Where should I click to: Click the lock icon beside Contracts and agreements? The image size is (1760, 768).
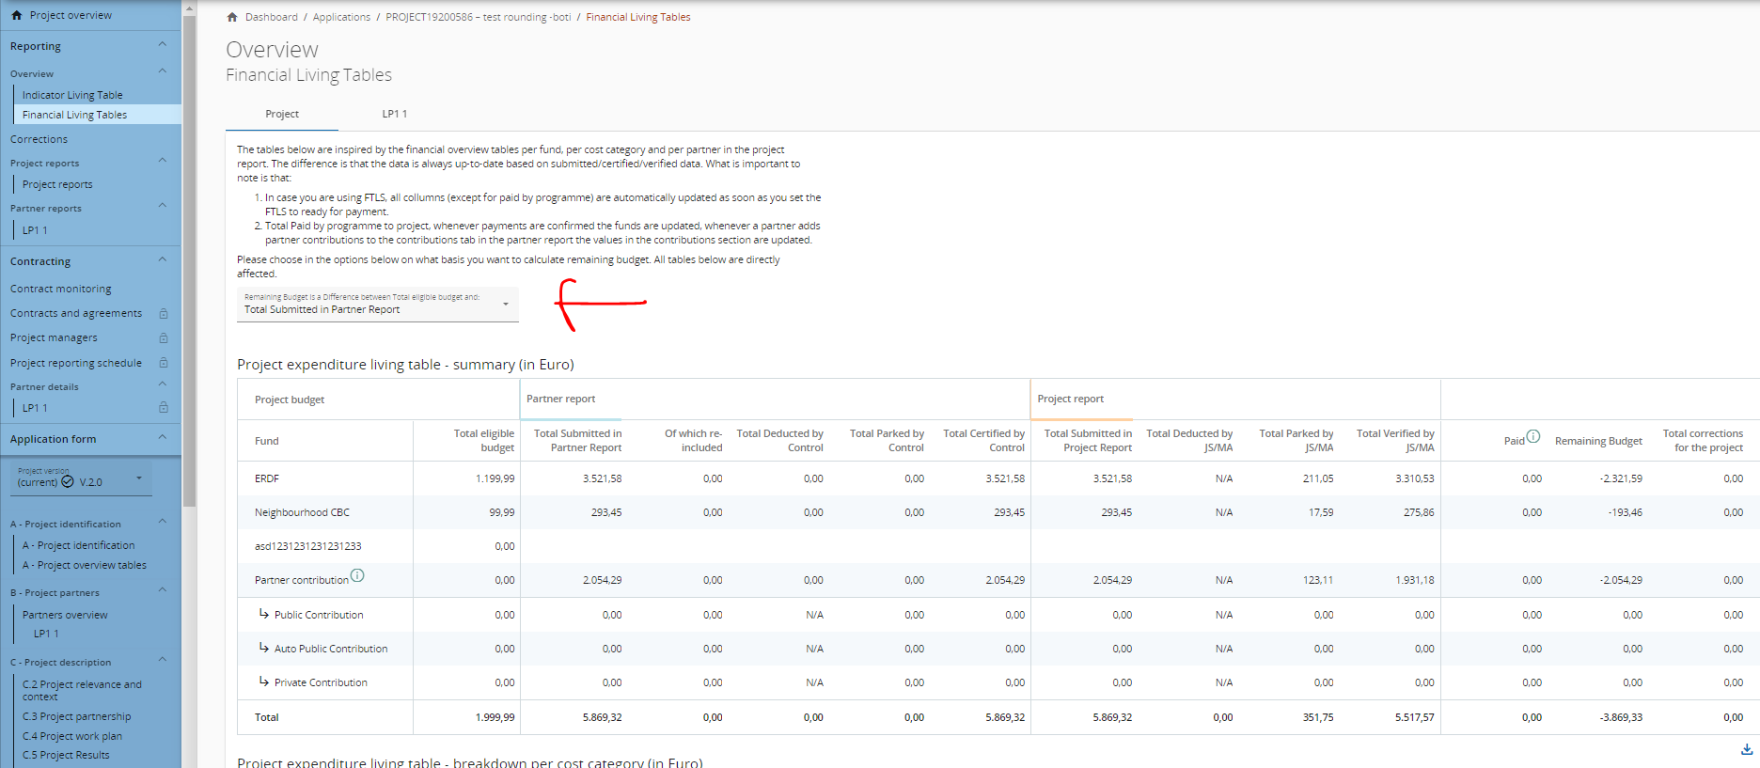click(164, 314)
